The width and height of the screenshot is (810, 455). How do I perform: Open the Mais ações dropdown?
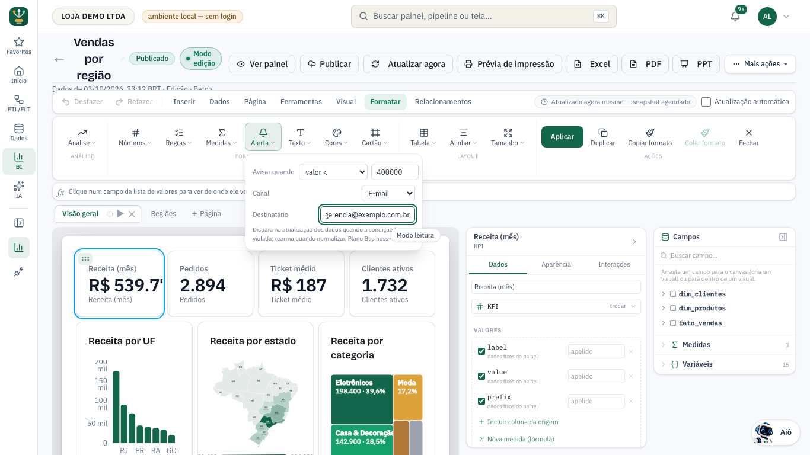pos(760,64)
